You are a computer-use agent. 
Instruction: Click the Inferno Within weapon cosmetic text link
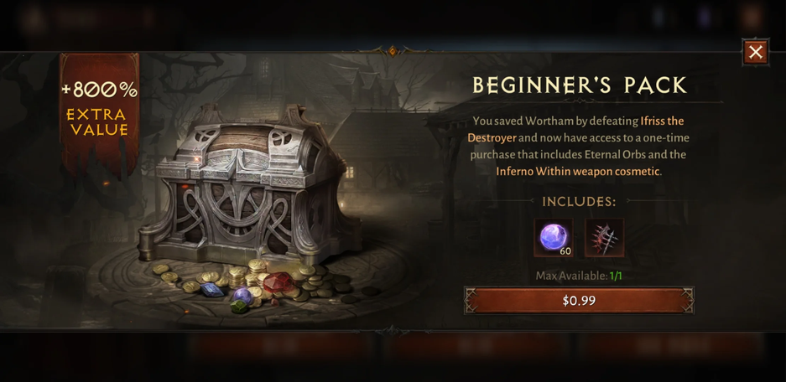point(578,171)
